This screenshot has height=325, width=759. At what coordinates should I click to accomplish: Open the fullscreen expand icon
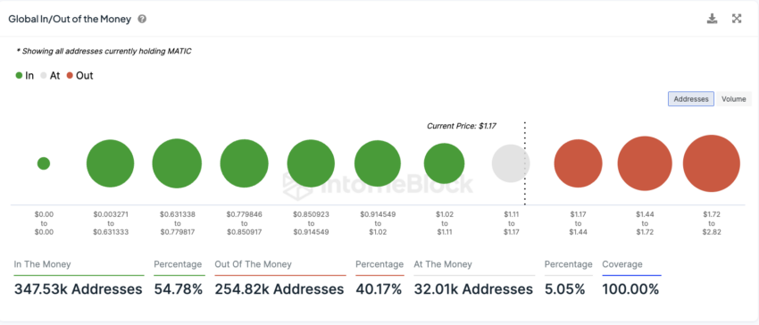tap(737, 19)
